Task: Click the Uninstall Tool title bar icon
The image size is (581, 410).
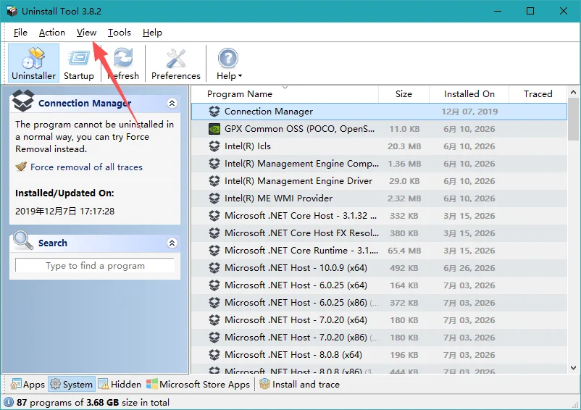Action: click(x=12, y=11)
